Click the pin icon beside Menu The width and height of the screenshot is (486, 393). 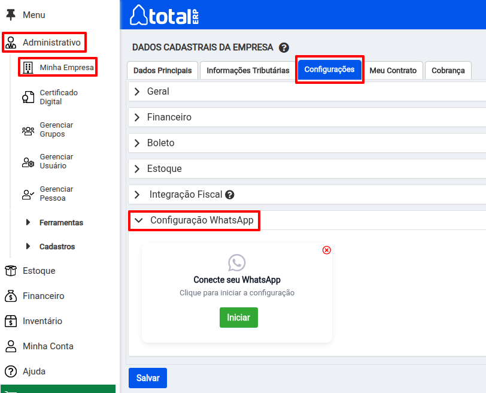[x=11, y=15]
